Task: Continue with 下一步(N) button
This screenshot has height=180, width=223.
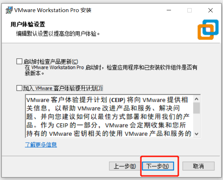Action: pos(158,166)
